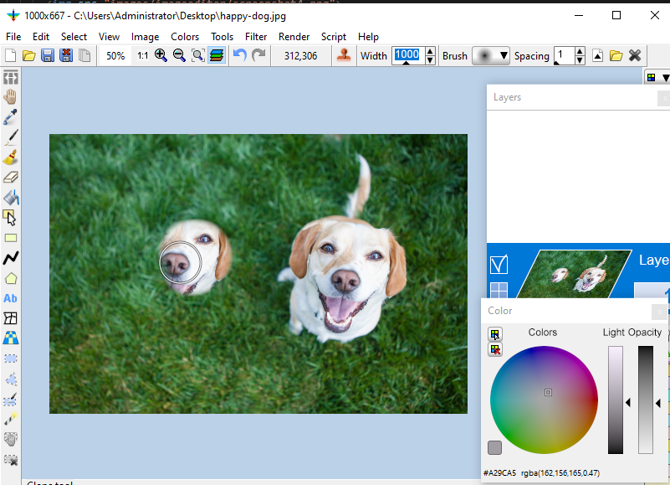Open the Filter menu
Viewport: 670px width, 485px height.
click(256, 37)
